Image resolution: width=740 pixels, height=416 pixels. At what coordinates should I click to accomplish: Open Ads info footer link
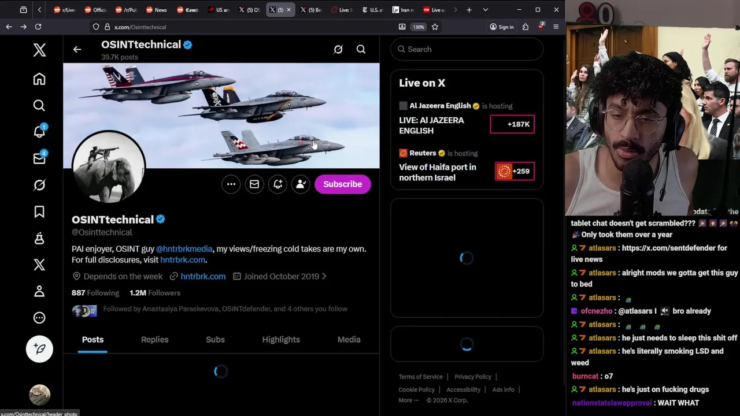[x=503, y=389]
